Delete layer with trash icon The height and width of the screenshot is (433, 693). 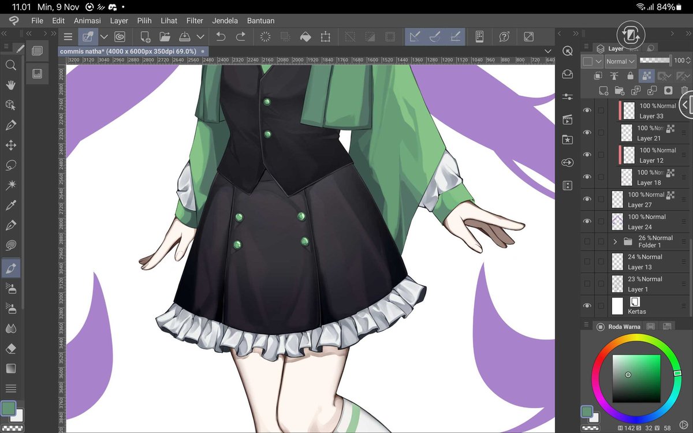685,90
